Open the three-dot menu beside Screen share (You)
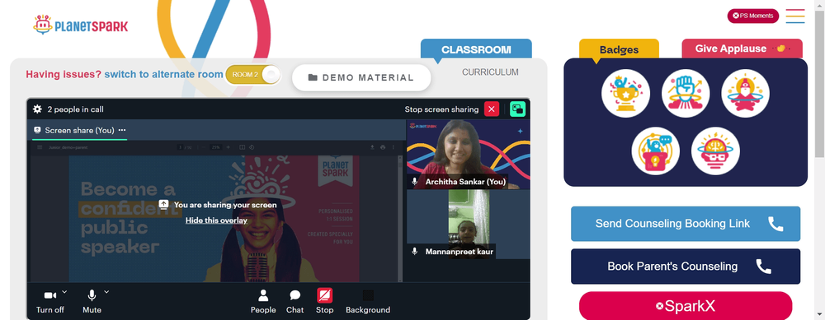Image resolution: width=825 pixels, height=320 pixels. tap(122, 130)
